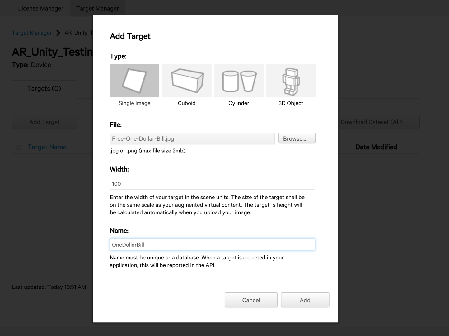Click the Add Target button
449x336 pixels.
pyautogui.click(x=44, y=122)
